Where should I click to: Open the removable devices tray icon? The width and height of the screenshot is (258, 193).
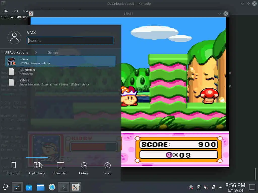click(214, 187)
